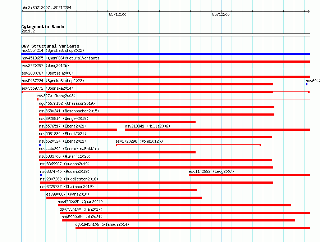Screen dimensions: 320x242
Task: Click the nsv4440292 (GenomeinaBottle) label
Action: coord(69,149)
